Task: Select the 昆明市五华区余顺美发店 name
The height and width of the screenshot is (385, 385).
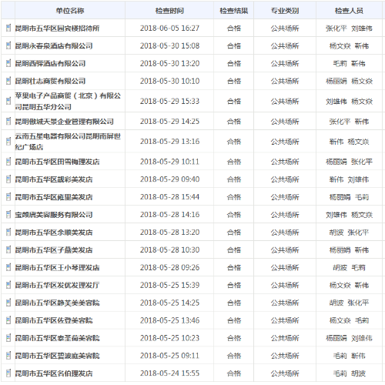Action: 54,233
